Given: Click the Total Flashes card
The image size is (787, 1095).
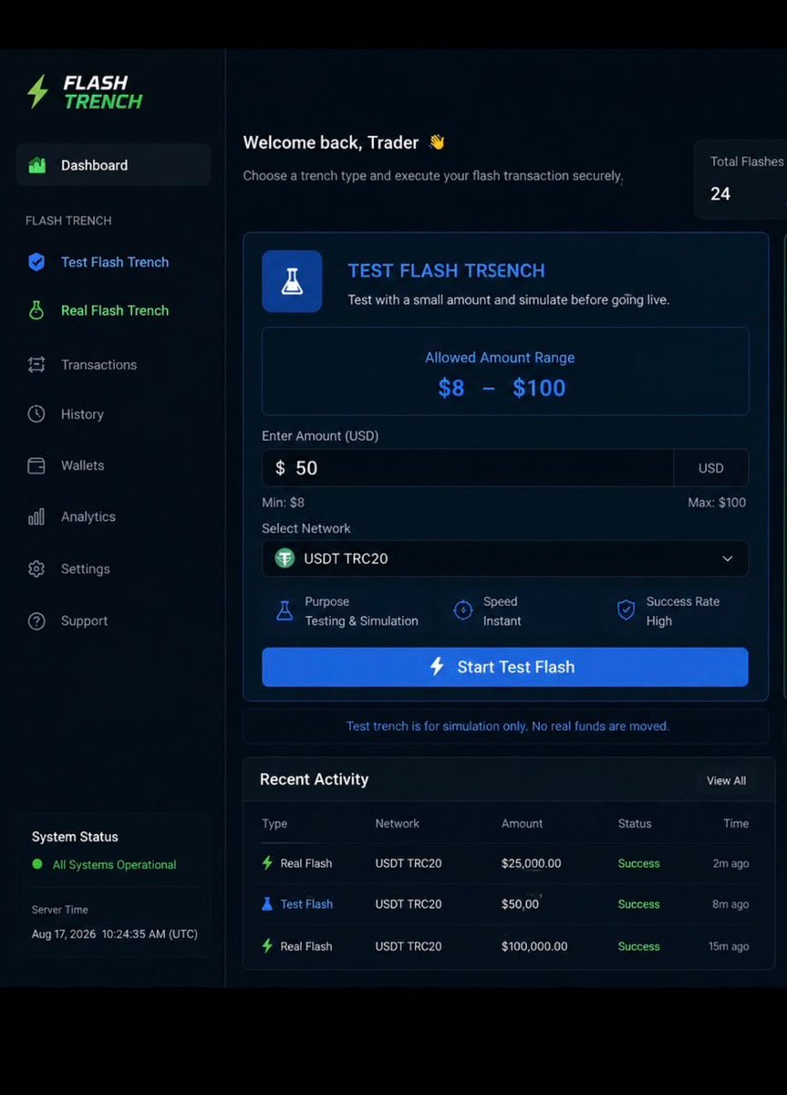Looking at the screenshot, I should [740, 179].
